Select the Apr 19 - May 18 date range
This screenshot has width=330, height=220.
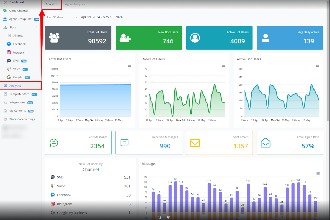[x=102, y=17]
